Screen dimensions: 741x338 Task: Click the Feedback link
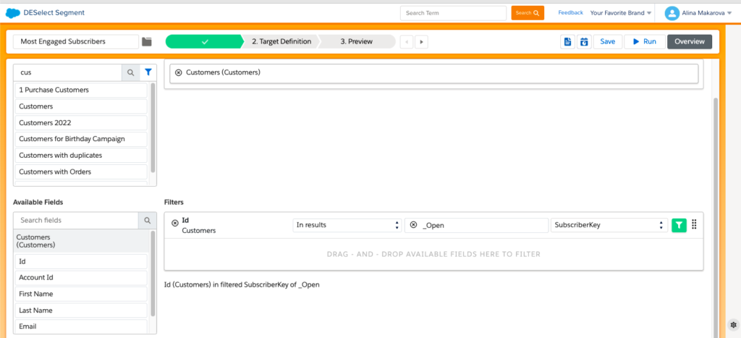pyautogui.click(x=570, y=13)
